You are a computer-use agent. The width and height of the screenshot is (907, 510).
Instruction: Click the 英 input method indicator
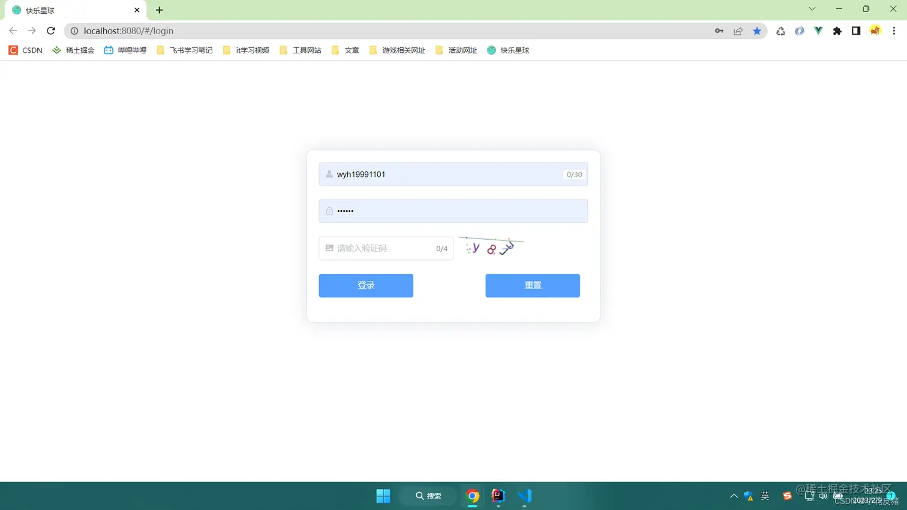[x=765, y=496]
